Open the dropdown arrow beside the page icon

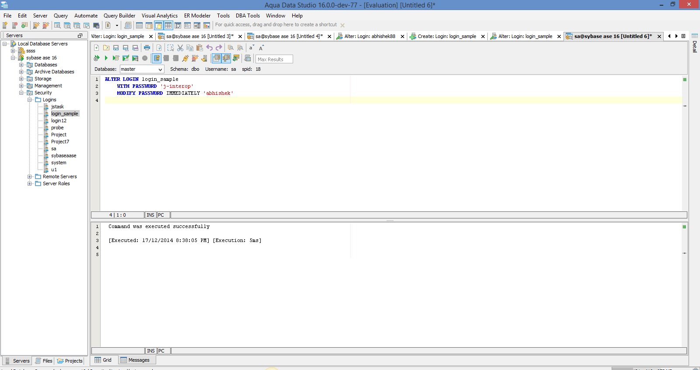point(117,25)
